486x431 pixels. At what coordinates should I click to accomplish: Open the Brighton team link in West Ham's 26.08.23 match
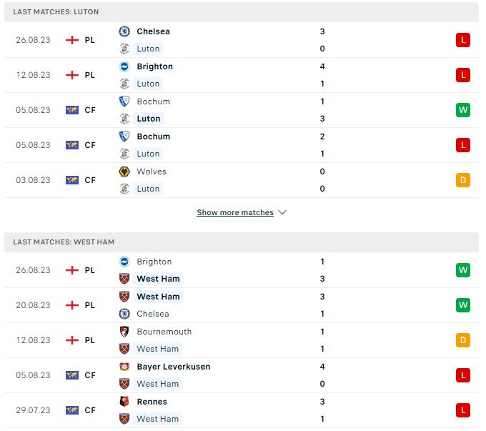pyautogui.click(x=154, y=262)
